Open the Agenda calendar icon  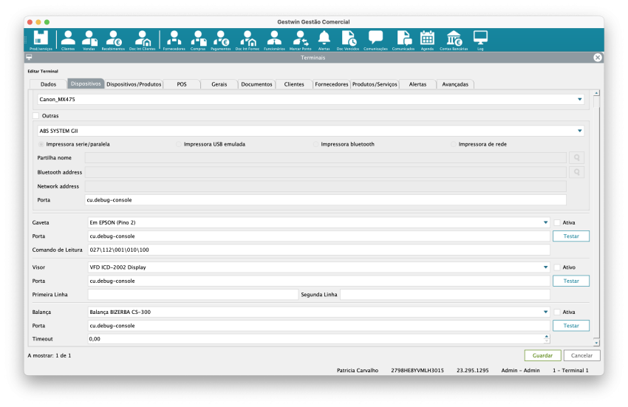click(427, 38)
